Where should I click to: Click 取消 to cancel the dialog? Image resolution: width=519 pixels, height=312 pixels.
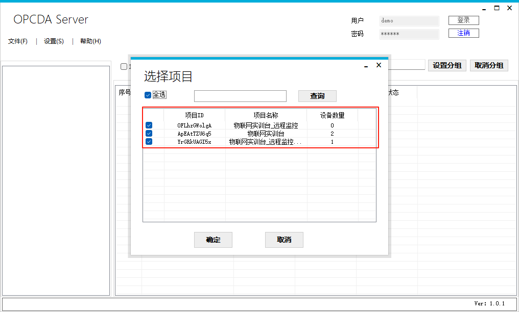[x=284, y=240]
